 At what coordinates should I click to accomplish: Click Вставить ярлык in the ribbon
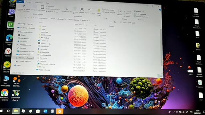click(52, 12)
